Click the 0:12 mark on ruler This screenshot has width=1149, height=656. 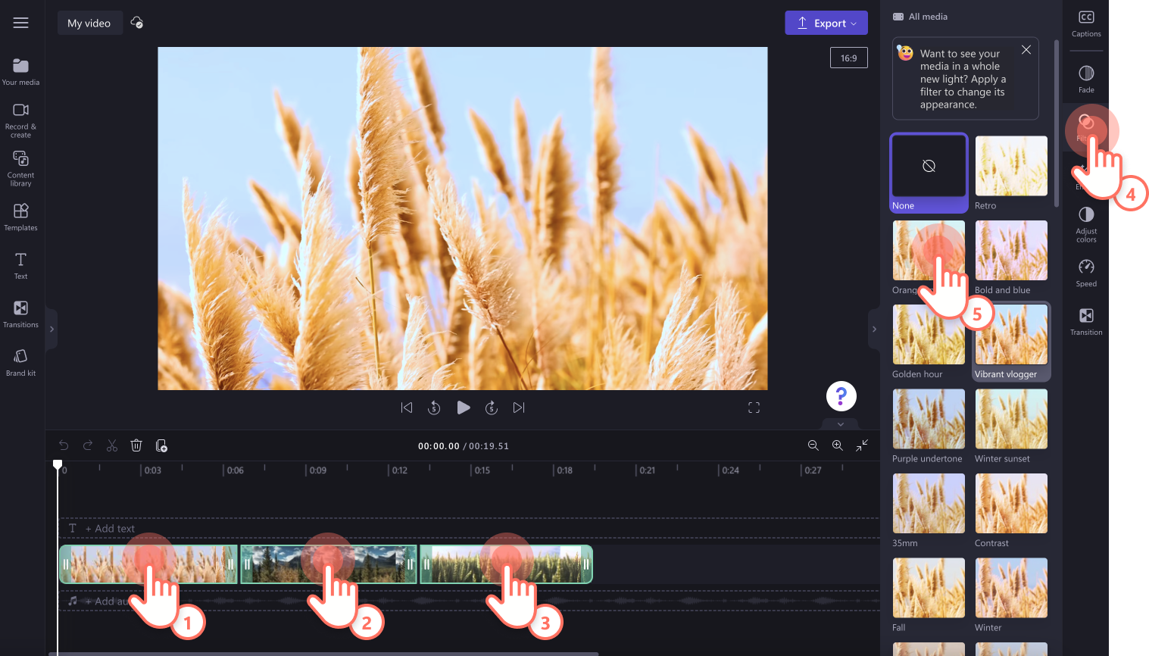click(x=399, y=470)
